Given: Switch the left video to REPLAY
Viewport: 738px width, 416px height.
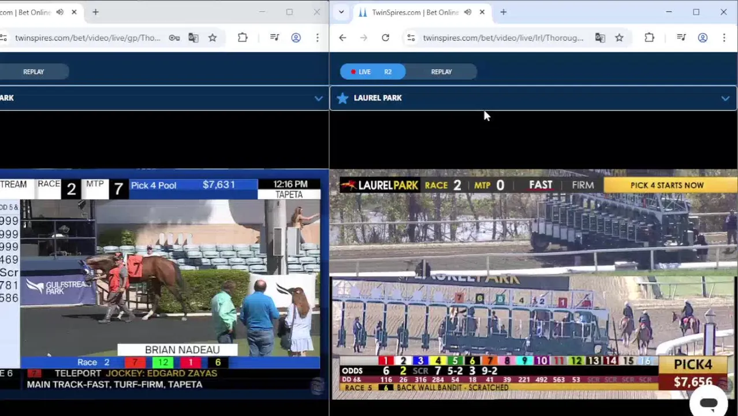Looking at the screenshot, I should tap(33, 72).
